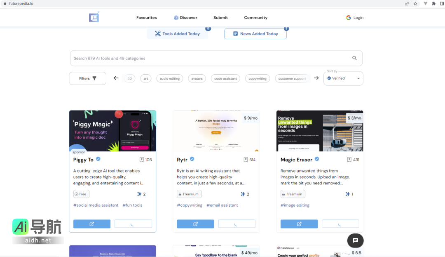Click the verified badge next to Rytr
The width and height of the screenshot is (445, 257).
click(192, 159)
